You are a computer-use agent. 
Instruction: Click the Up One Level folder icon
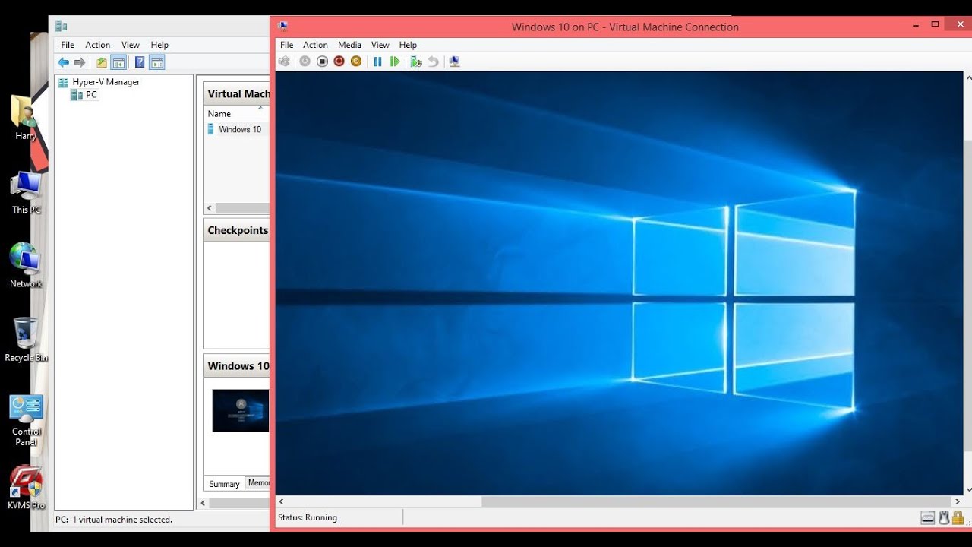102,62
